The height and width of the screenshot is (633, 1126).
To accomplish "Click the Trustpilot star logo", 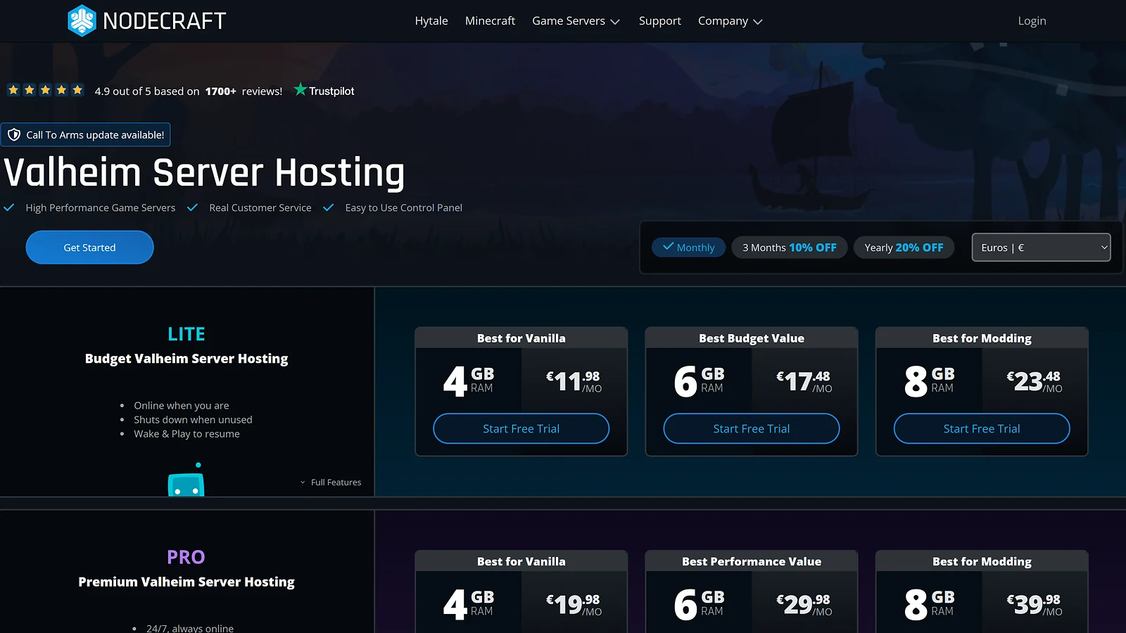I will coord(301,89).
